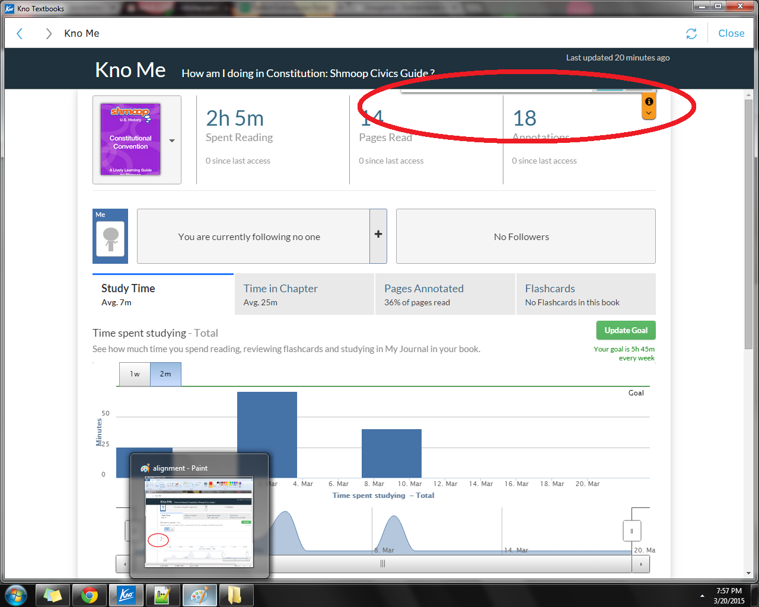
Task: Open the Sticky Notes taskbar icon
Action: 53,595
